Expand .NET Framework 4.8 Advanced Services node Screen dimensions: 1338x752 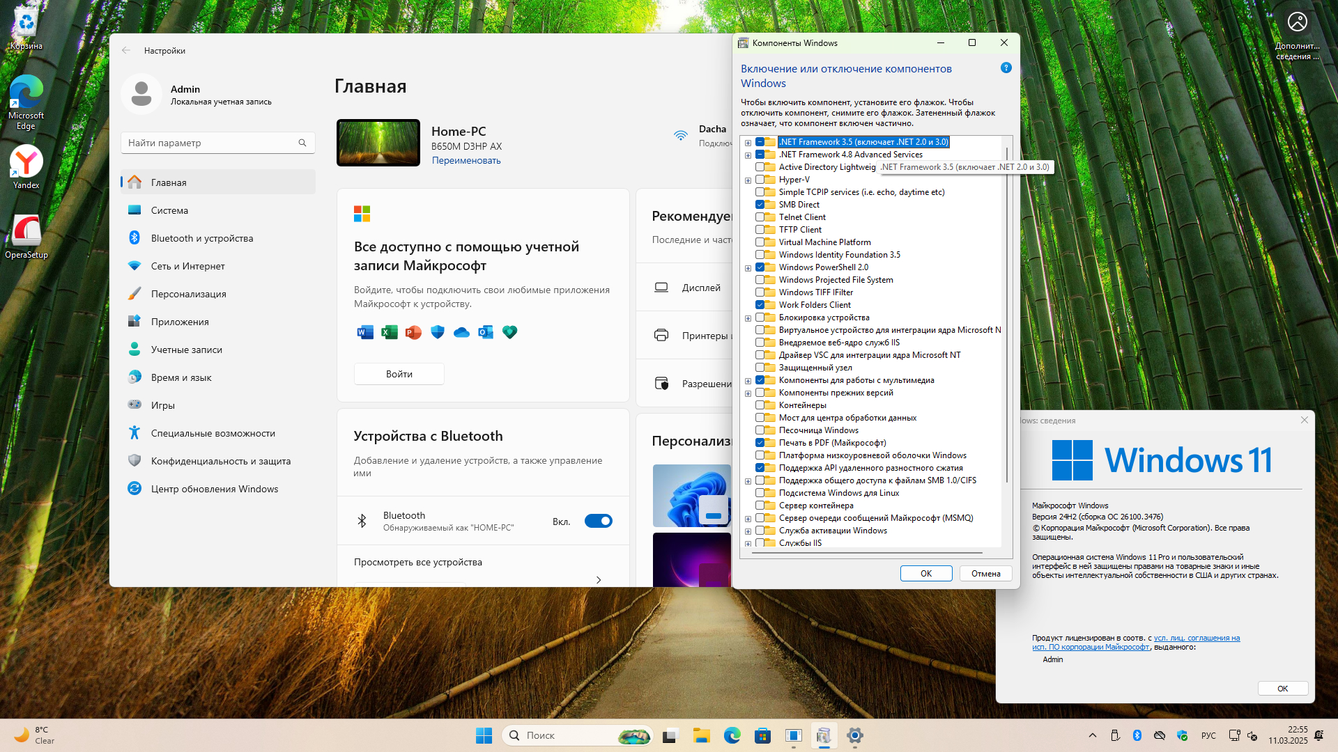[748, 155]
